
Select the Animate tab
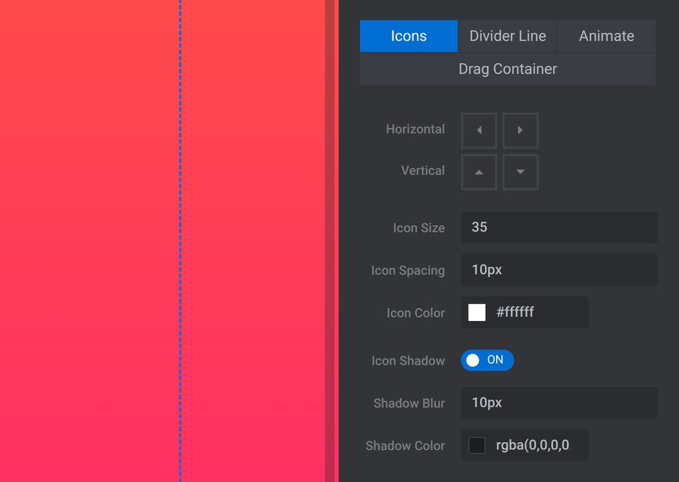(606, 36)
